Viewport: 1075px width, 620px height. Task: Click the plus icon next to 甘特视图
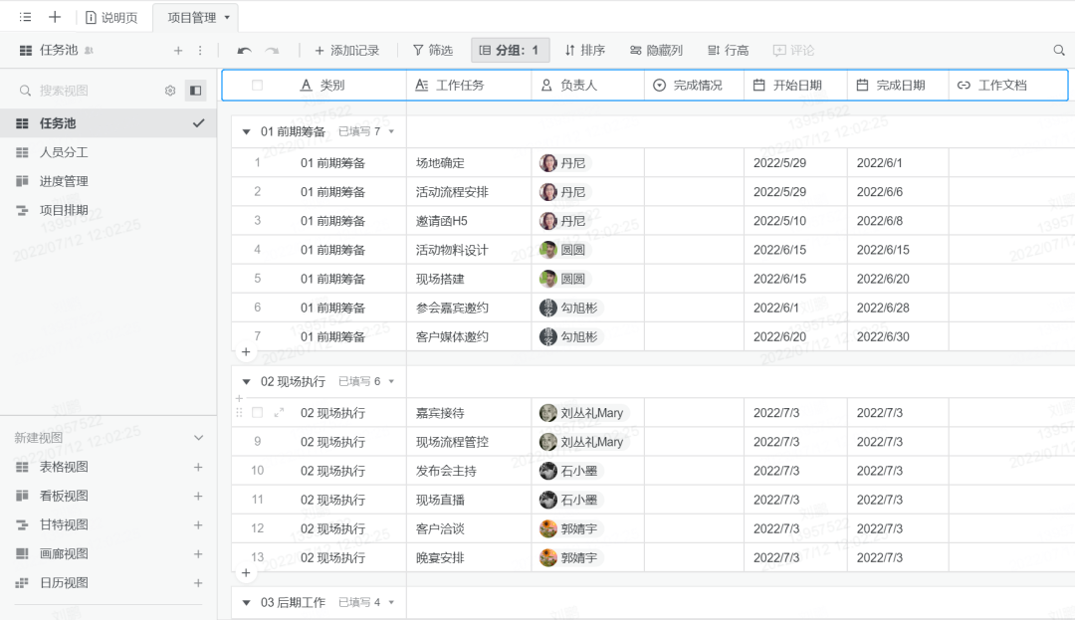pyautogui.click(x=197, y=524)
